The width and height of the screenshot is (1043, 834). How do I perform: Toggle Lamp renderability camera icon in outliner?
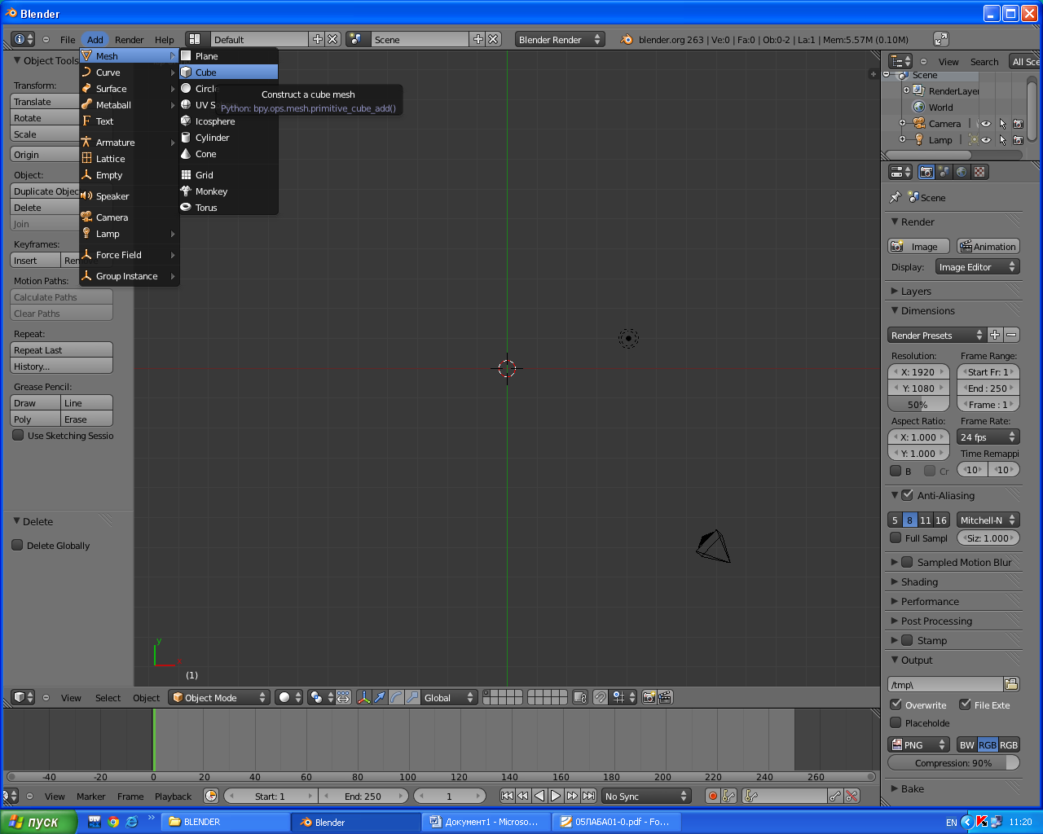point(1018,140)
